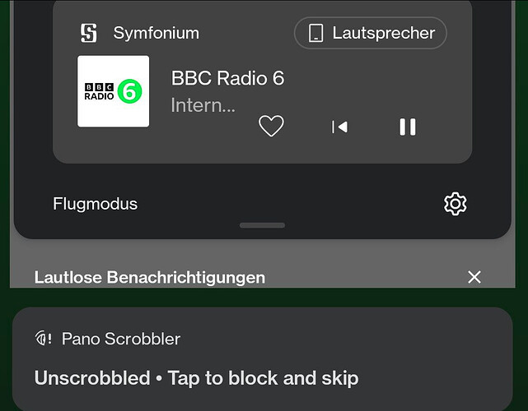Tap the Pano Scrobbler notification icon

click(x=44, y=338)
